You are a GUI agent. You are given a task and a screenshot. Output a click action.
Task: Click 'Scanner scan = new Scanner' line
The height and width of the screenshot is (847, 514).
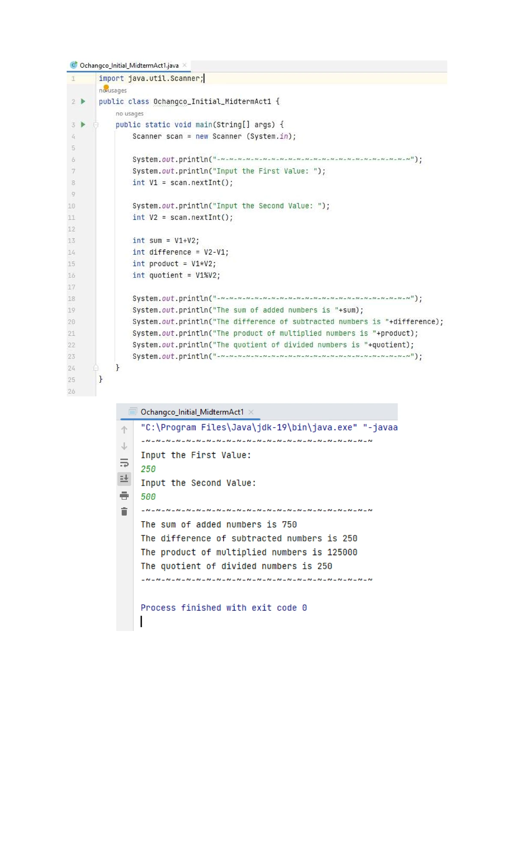pos(214,136)
